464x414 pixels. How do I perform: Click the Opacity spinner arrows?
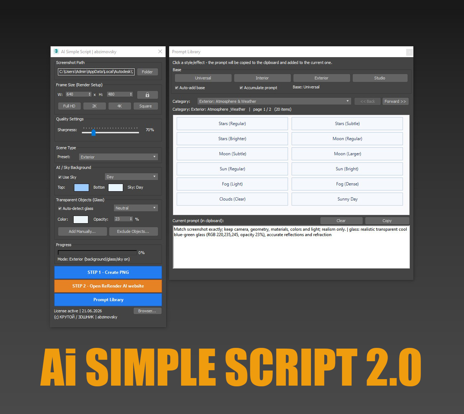(x=131, y=219)
